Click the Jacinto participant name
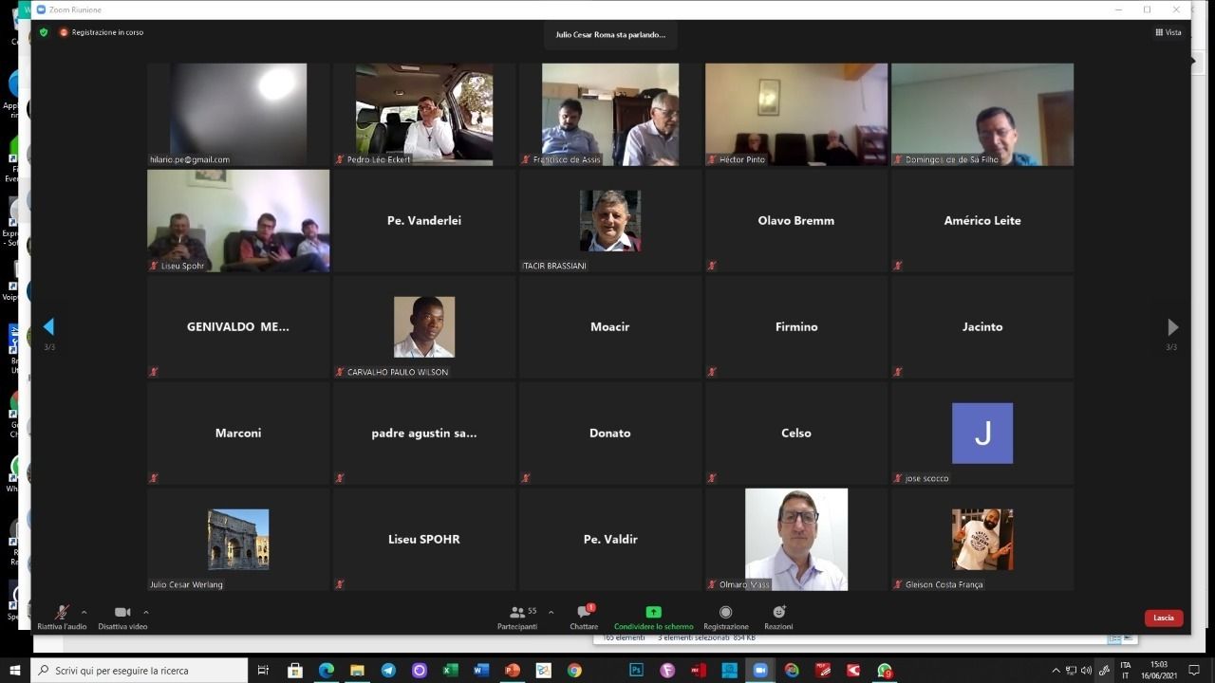The height and width of the screenshot is (683, 1215). (982, 327)
